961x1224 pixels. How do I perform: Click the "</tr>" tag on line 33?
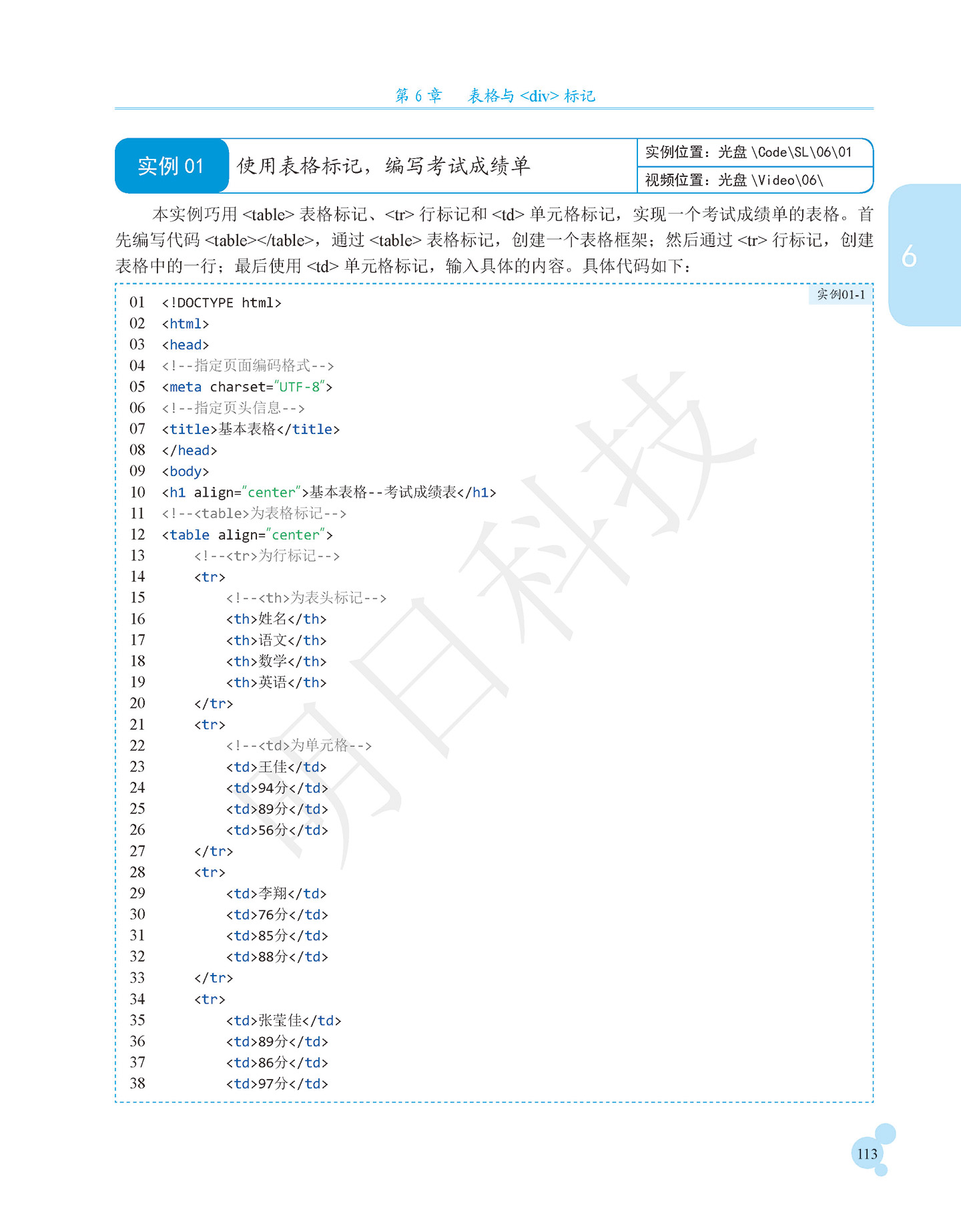[x=214, y=978]
